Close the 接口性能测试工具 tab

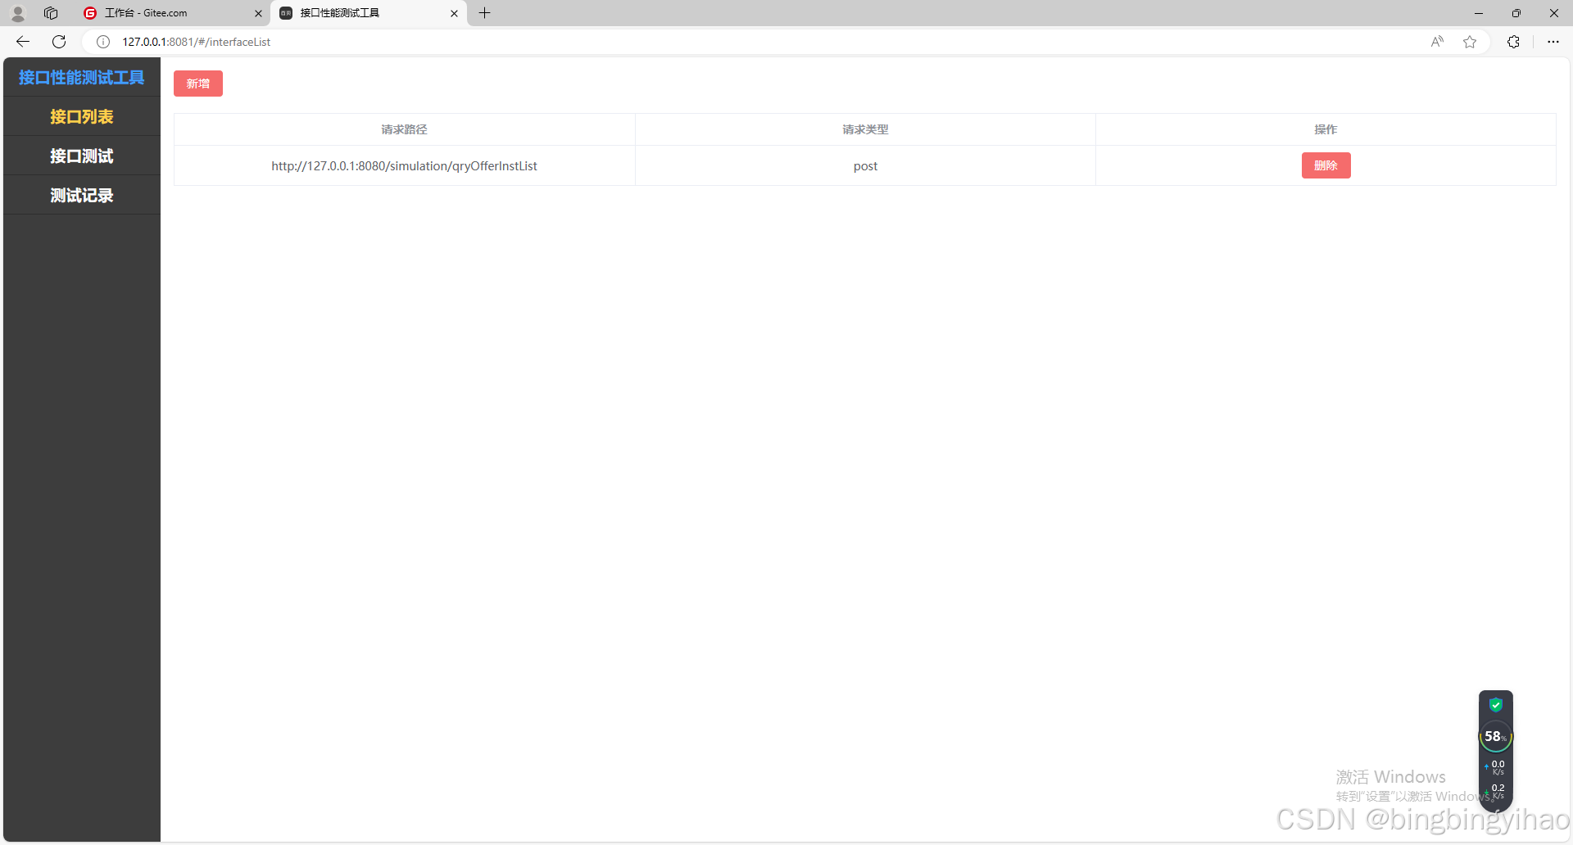(454, 13)
